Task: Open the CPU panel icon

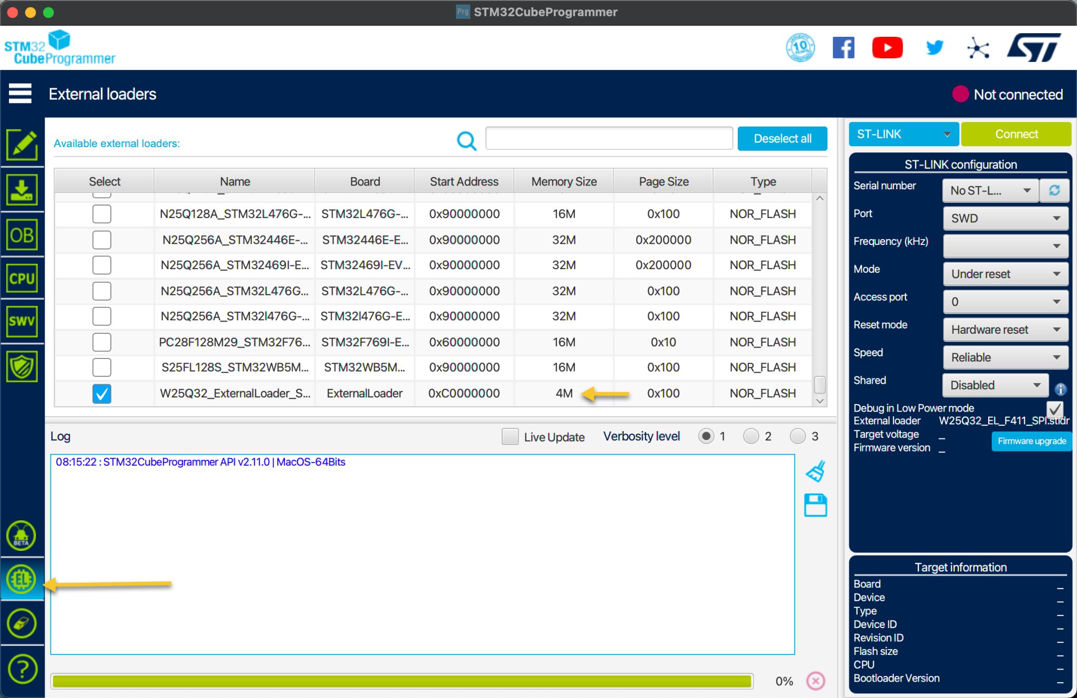Action: [22, 278]
